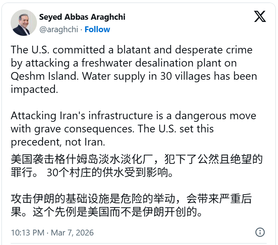The image size is (278, 245).
Task: Click the Seyed Abbas Araghchi display name
Action: click(82, 17)
